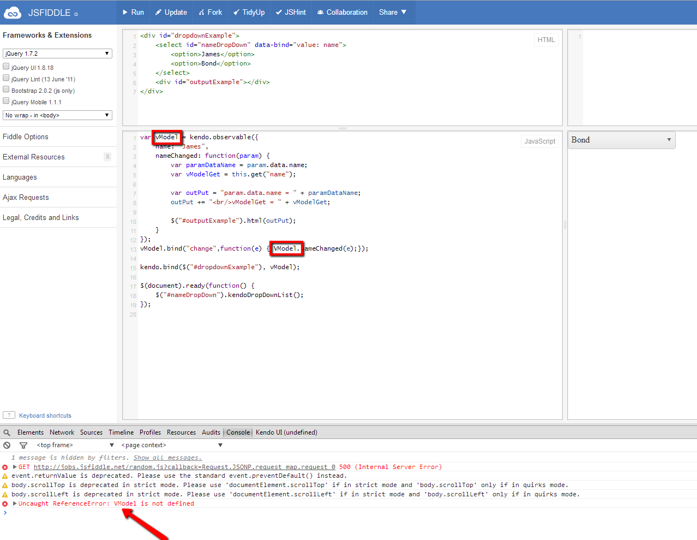The height and width of the screenshot is (540, 697).
Task: Select the Console tab
Action: click(238, 432)
